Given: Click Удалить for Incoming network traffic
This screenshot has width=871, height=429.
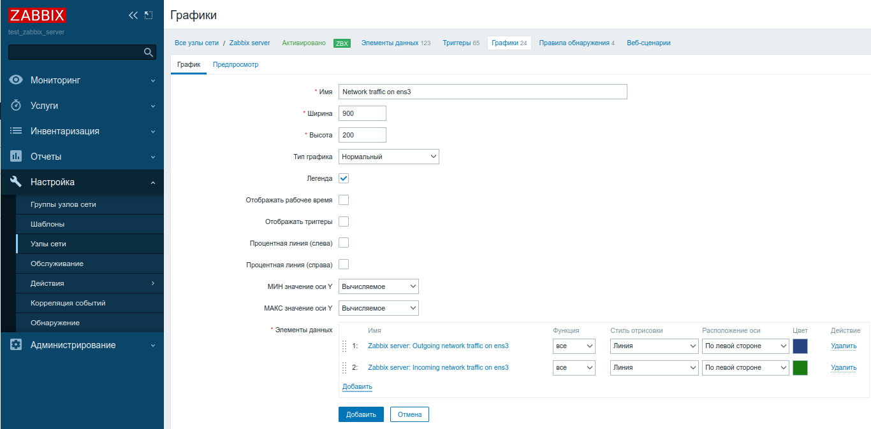Looking at the screenshot, I should (844, 368).
